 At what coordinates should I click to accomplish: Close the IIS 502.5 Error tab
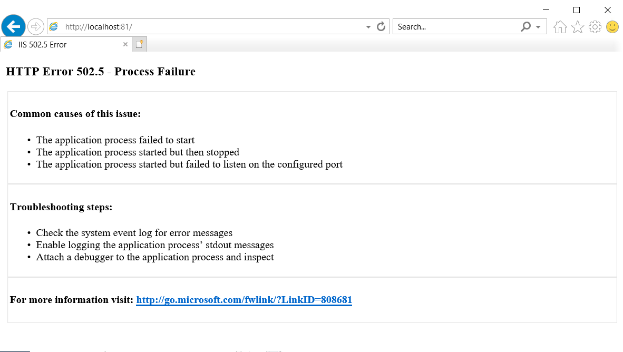tap(125, 45)
